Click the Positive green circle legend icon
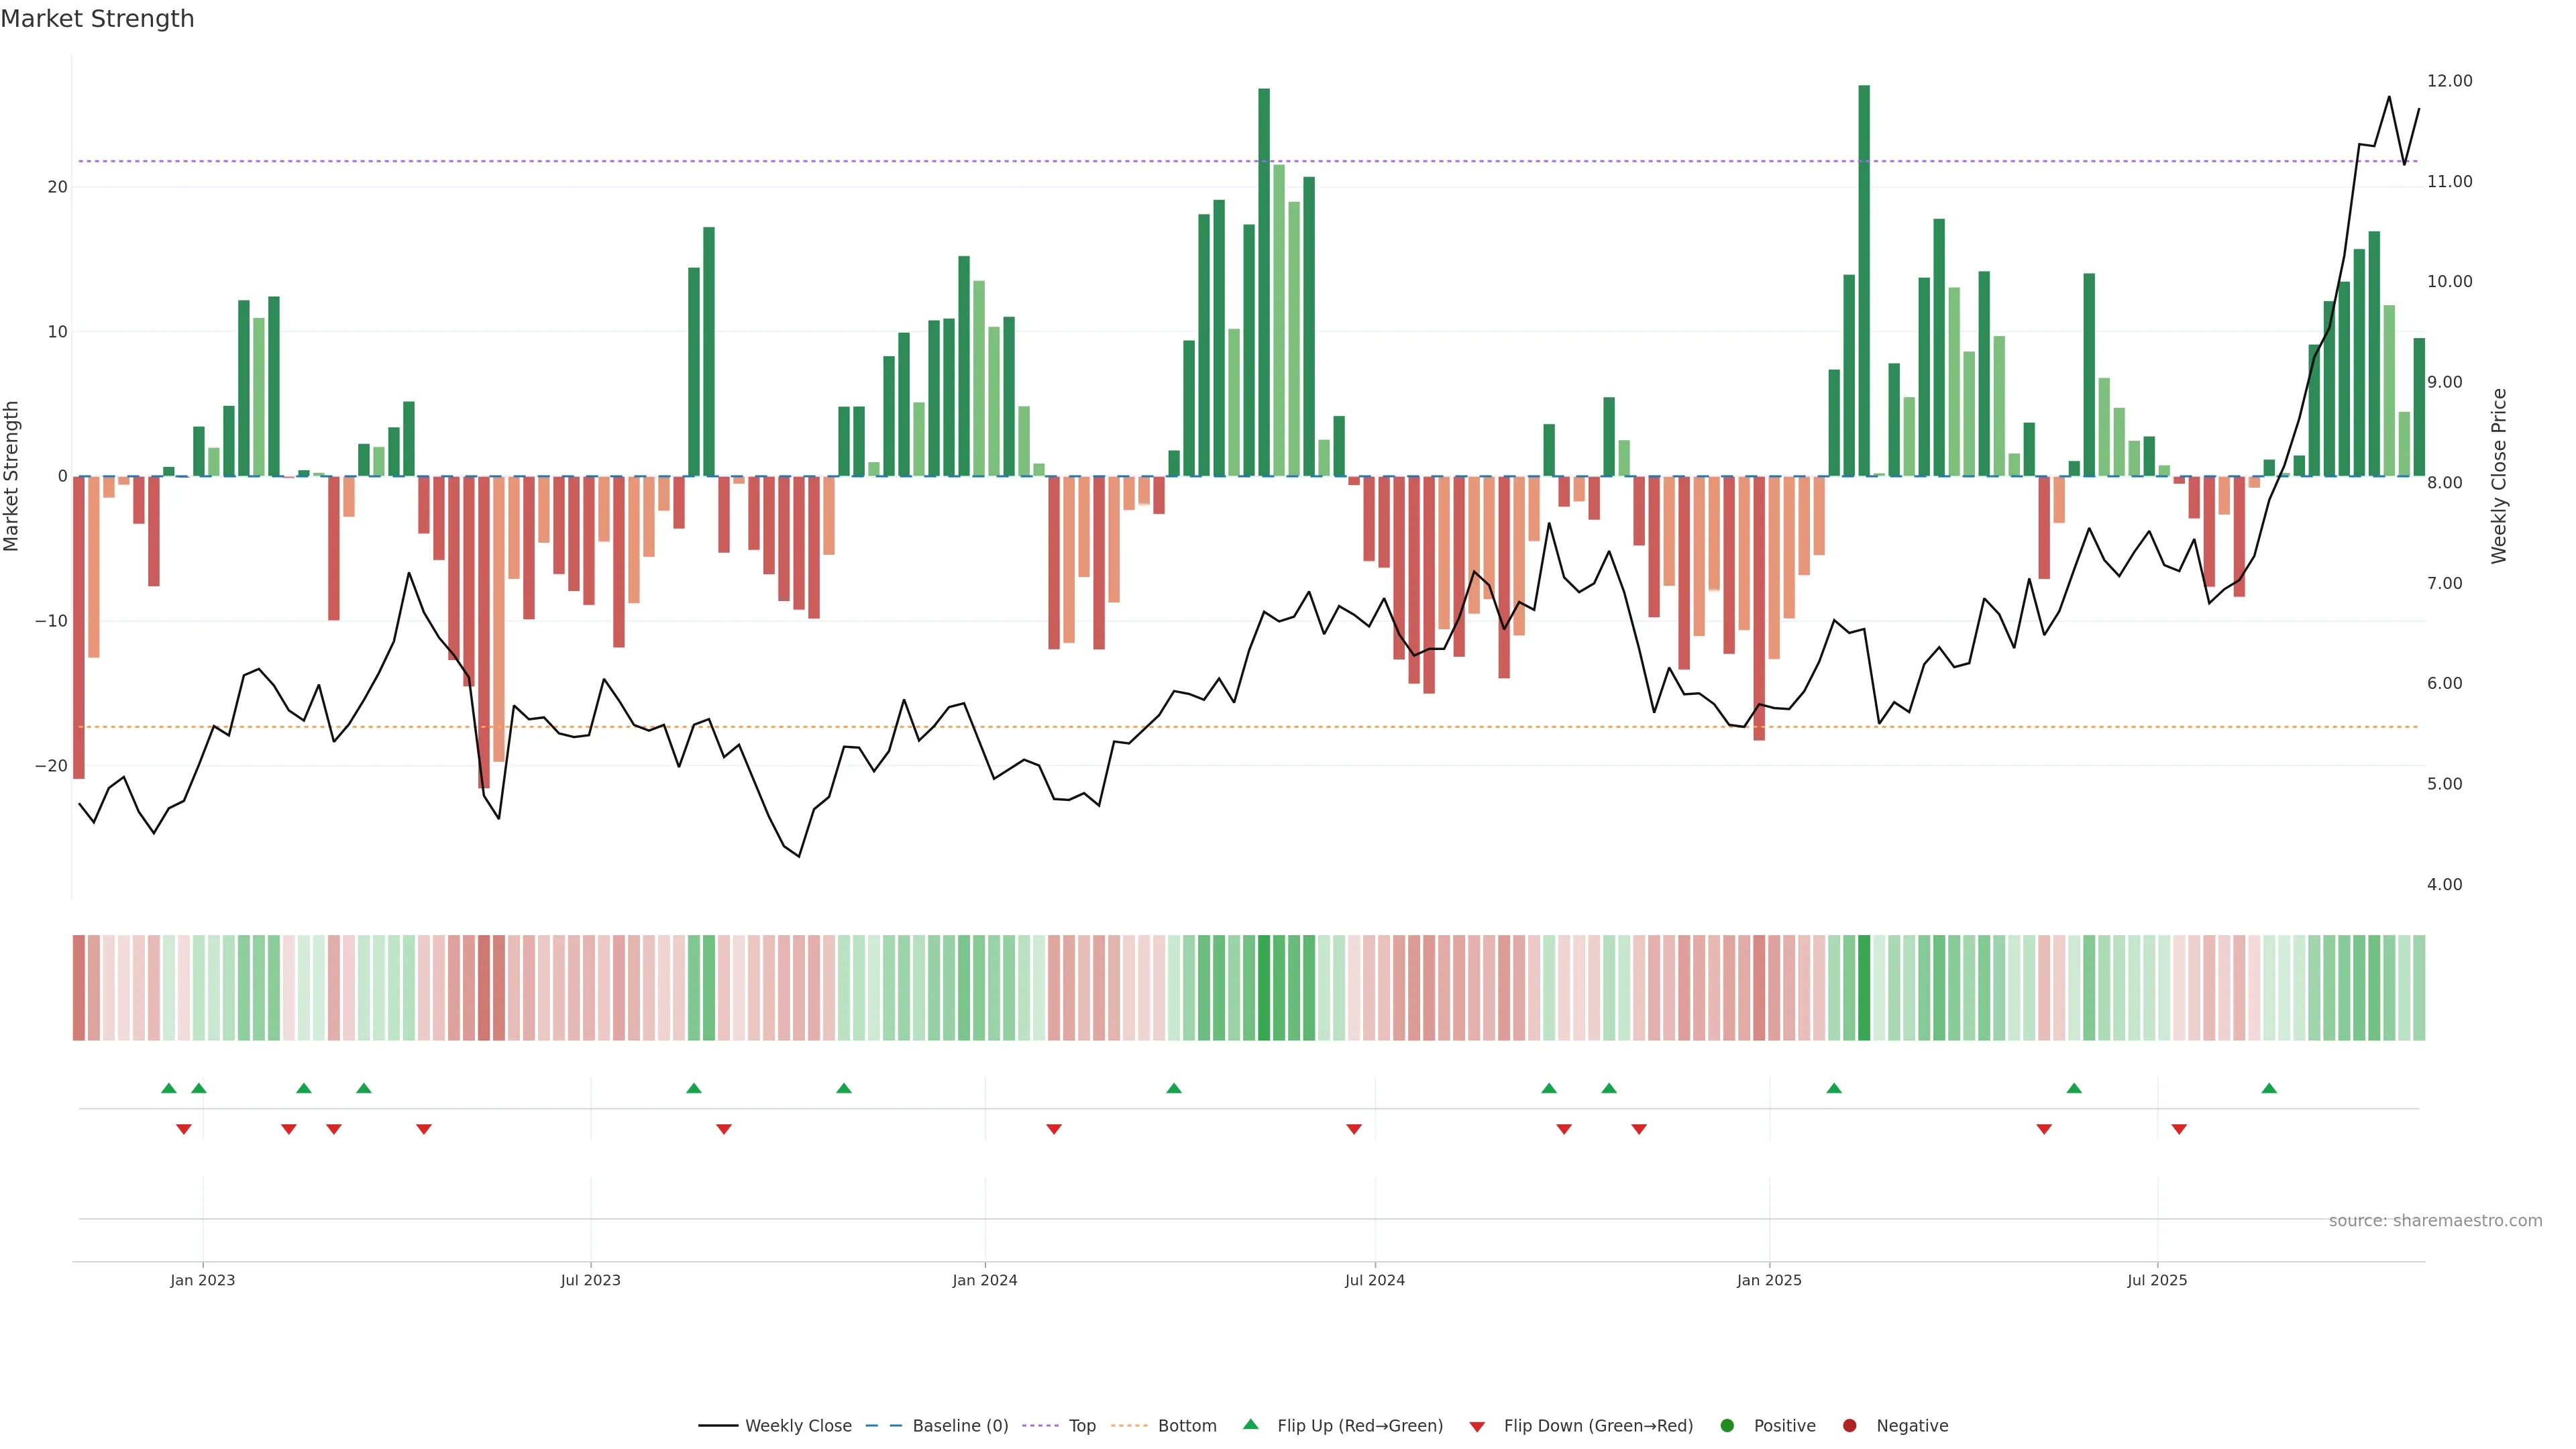 click(x=1727, y=1426)
